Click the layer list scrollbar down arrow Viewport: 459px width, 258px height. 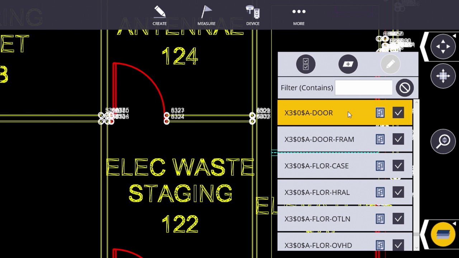pos(416,248)
